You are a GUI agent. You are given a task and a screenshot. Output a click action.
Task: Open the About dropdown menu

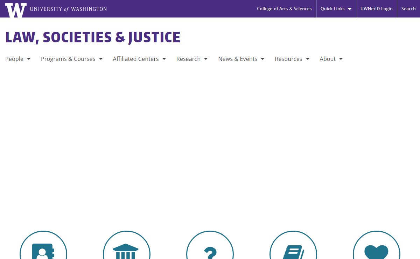click(x=331, y=59)
